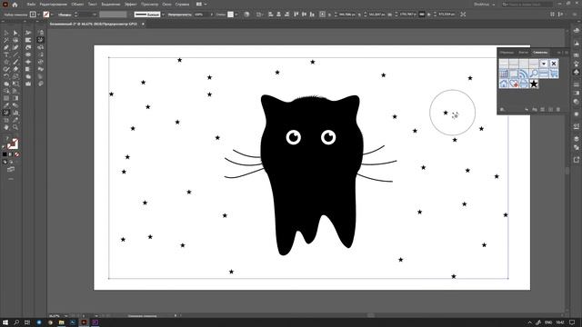This screenshot has width=582, height=327.
Task: Set paint mode to Gradient
Action: tap(11, 154)
